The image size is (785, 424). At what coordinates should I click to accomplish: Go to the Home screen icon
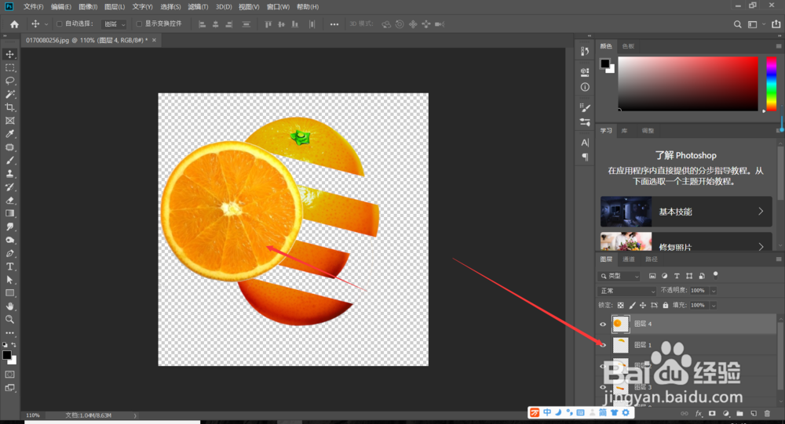(14, 24)
